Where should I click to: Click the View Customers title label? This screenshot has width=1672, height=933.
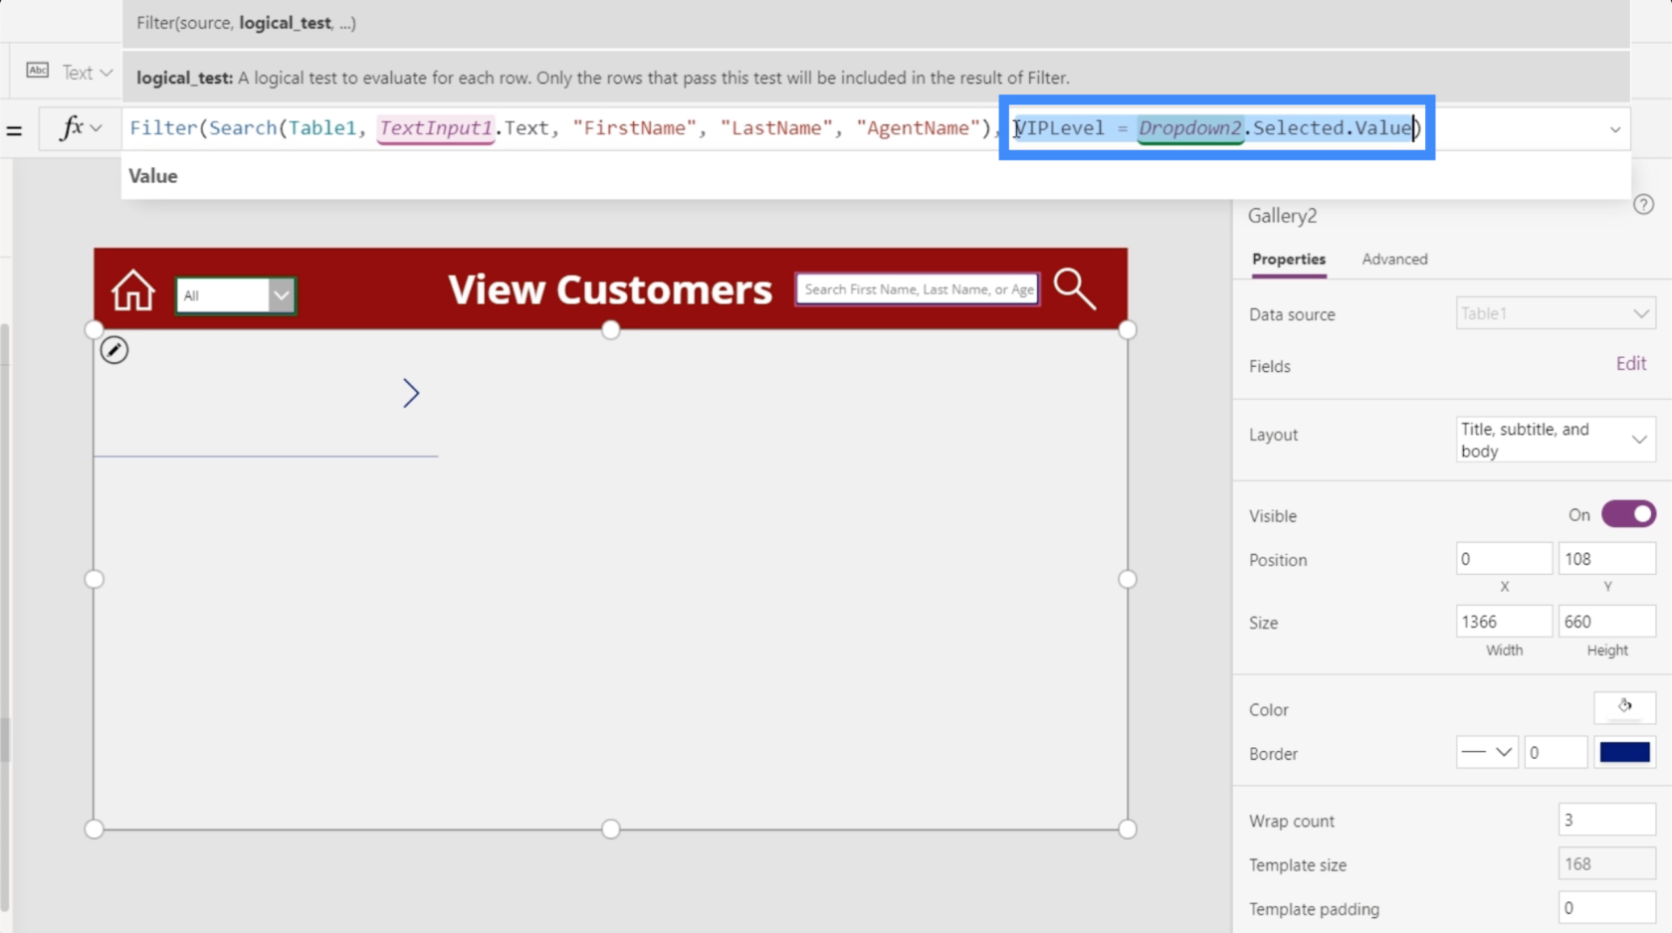(610, 289)
